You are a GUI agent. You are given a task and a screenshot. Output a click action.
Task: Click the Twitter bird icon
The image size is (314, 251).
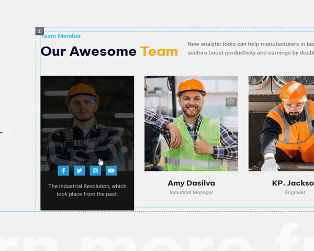click(x=79, y=170)
